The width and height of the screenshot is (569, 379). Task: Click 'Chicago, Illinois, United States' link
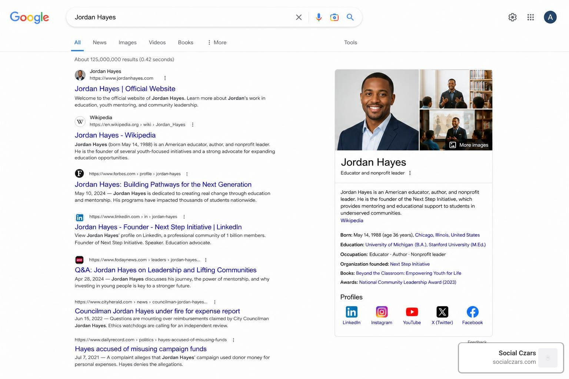[x=447, y=235]
